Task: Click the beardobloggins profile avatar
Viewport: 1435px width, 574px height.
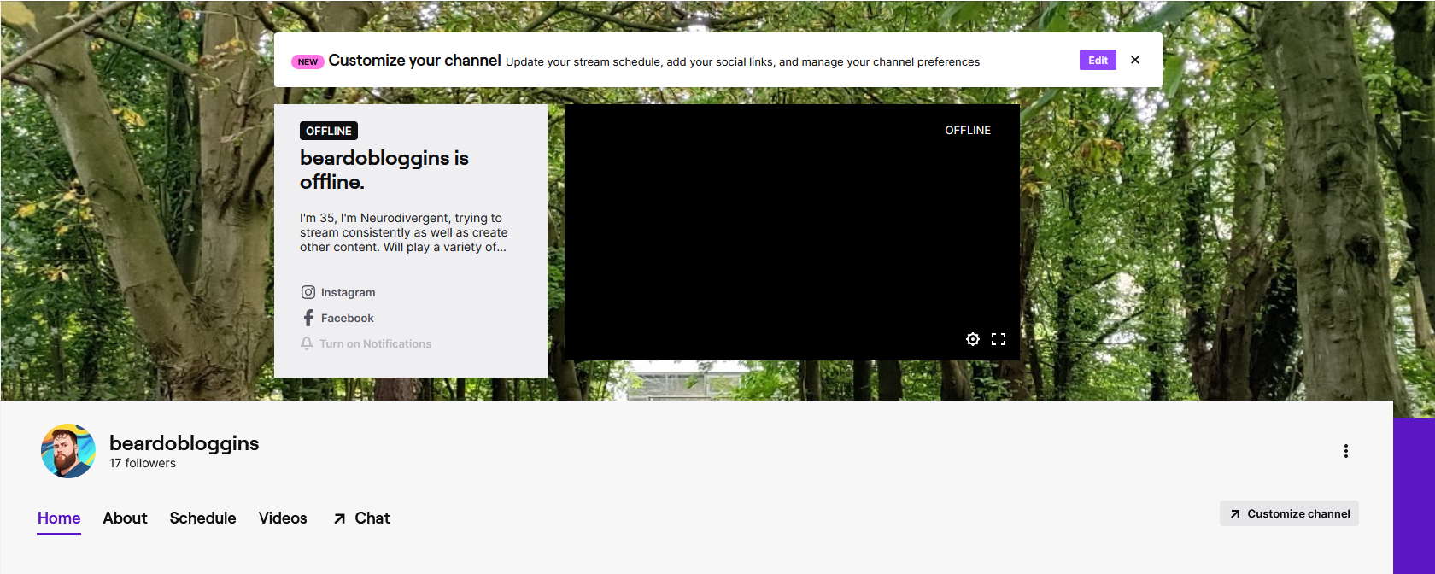Action: (68, 451)
